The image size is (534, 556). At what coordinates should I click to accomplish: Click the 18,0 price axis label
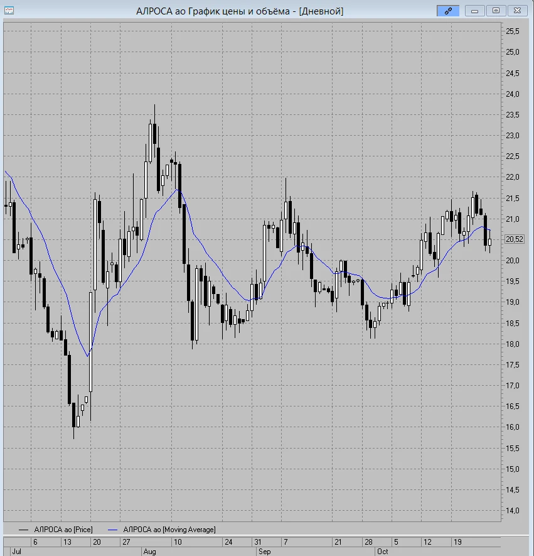pos(513,344)
